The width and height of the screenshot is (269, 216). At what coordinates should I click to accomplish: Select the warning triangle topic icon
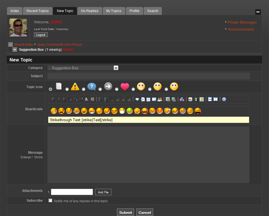67,89
